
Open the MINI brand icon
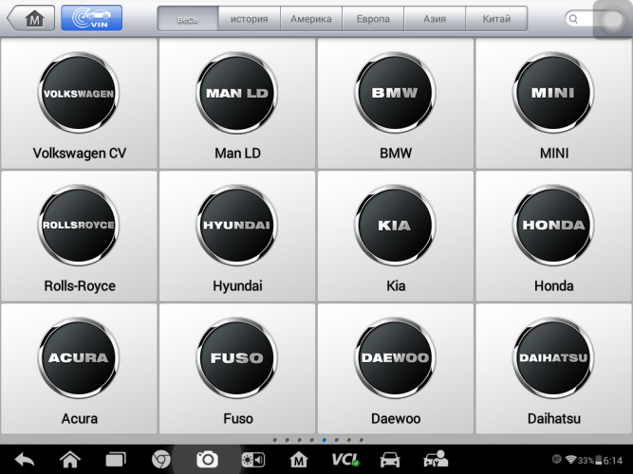pos(553,93)
